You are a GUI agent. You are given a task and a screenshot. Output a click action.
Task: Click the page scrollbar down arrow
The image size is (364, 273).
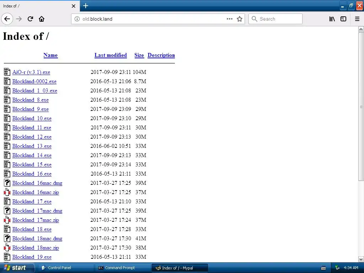point(361,259)
